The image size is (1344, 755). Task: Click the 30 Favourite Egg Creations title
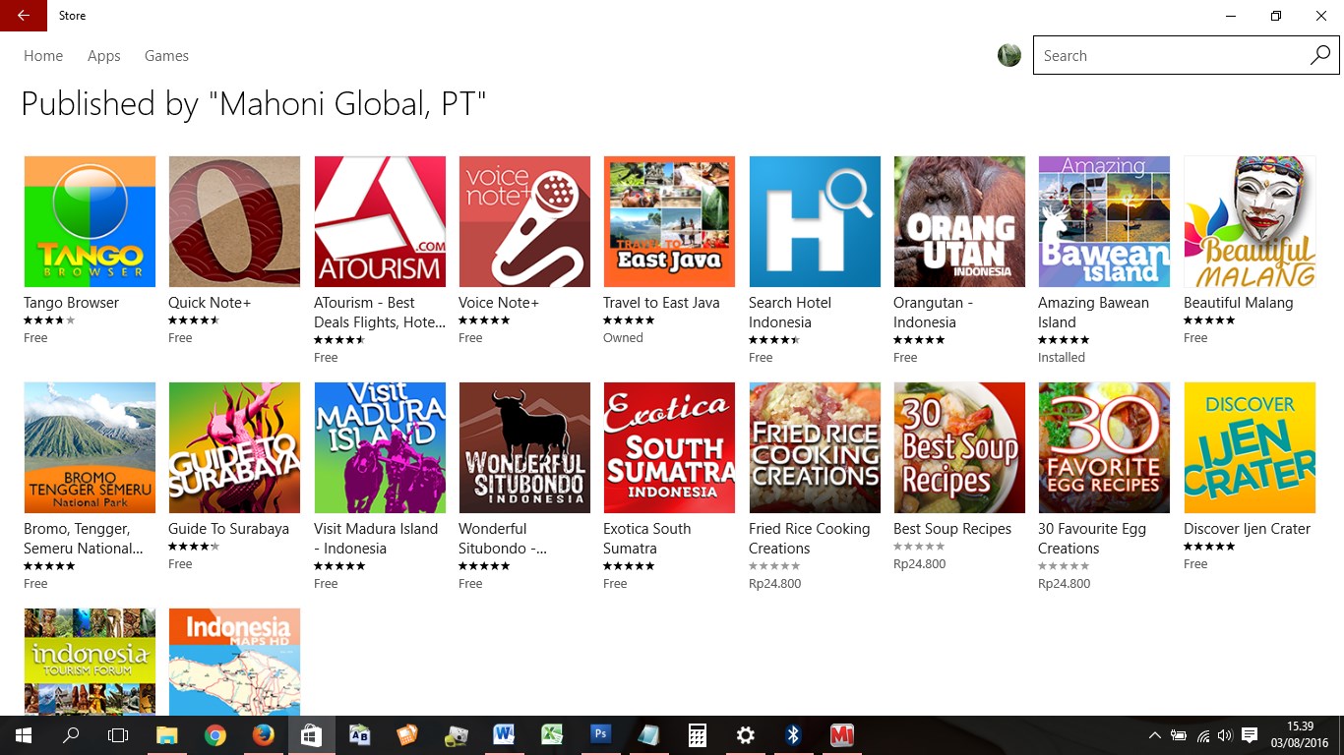pos(1092,539)
